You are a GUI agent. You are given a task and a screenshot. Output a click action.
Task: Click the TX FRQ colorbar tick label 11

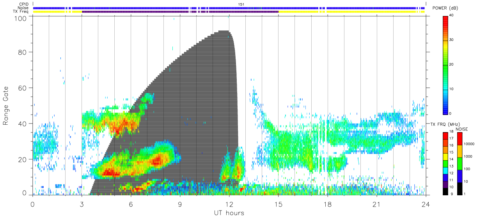click(x=451, y=180)
